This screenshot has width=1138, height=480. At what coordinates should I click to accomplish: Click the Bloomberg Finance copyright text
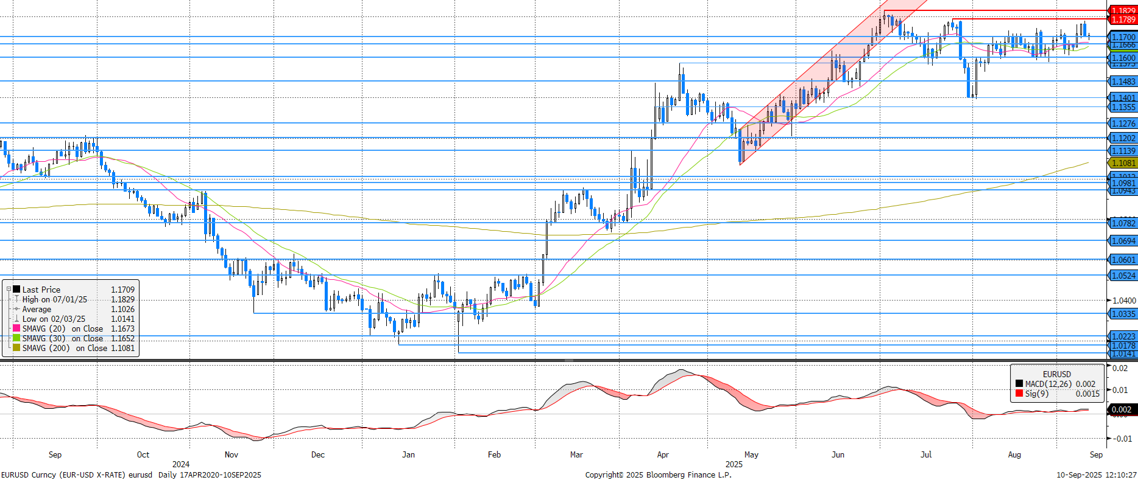[659, 475]
